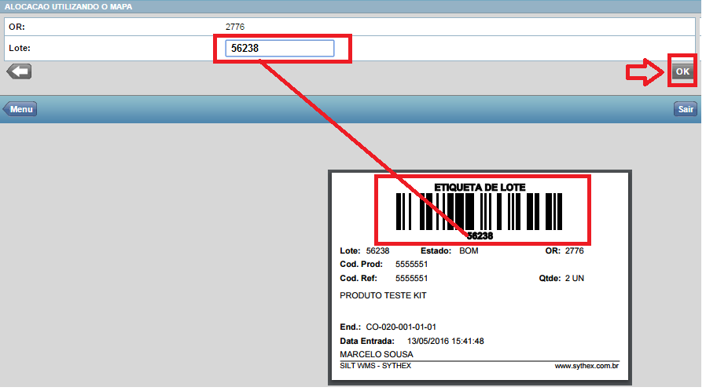Click the date '13/05/2016 15:41:48'
Image resolution: width=706 pixels, height=391 pixels.
pyautogui.click(x=445, y=341)
